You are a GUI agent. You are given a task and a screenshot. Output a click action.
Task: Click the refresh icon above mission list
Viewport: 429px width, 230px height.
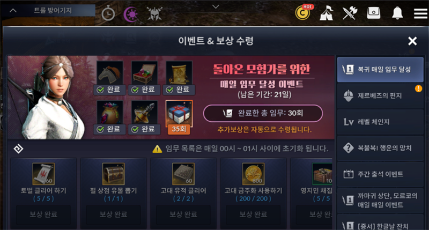[18, 149]
